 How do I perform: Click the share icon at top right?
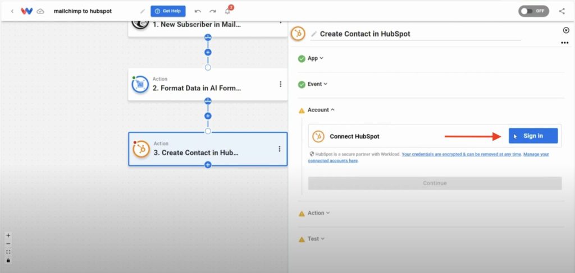(x=562, y=11)
